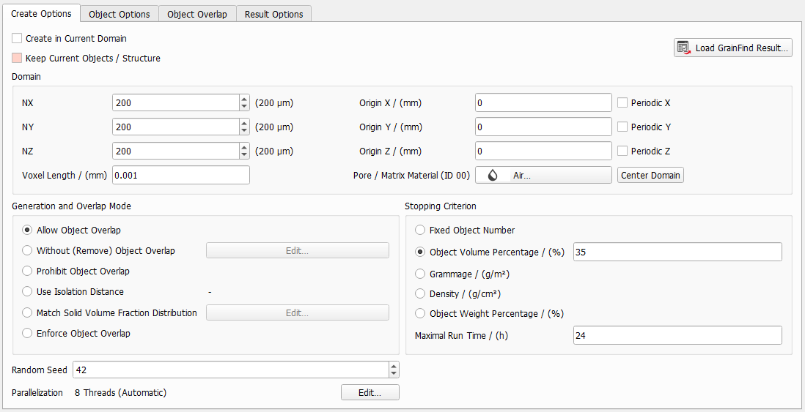805x412 pixels.
Task: Toggle Keep Current Objects / Structure checkbox
Action: [x=17, y=58]
